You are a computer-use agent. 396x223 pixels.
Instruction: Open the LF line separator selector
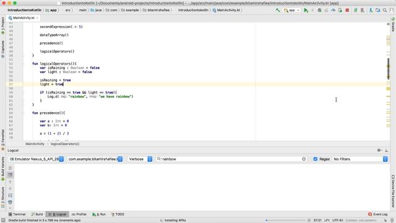click(327, 221)
